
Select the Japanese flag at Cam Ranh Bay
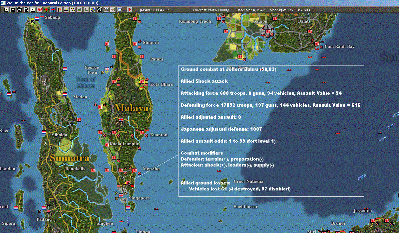pos(317,44)
